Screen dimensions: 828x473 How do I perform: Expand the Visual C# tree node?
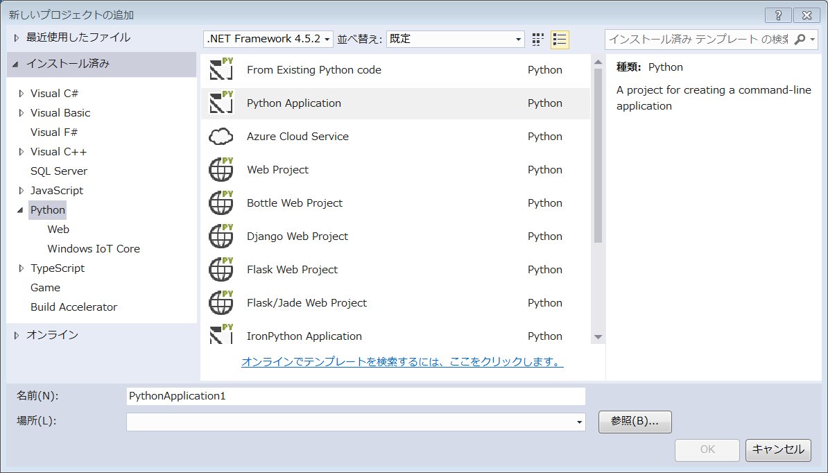coord(21,94)
